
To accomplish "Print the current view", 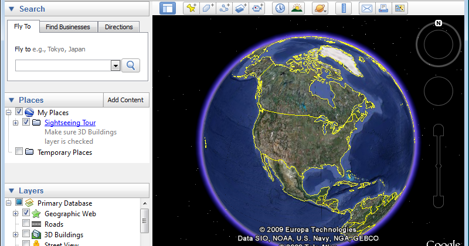I will [x=383, y=8].
